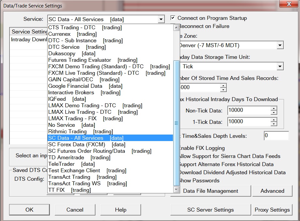Confirm with the OK button
This screenshot has height=221, width=300.
click(x=29, y=210)
